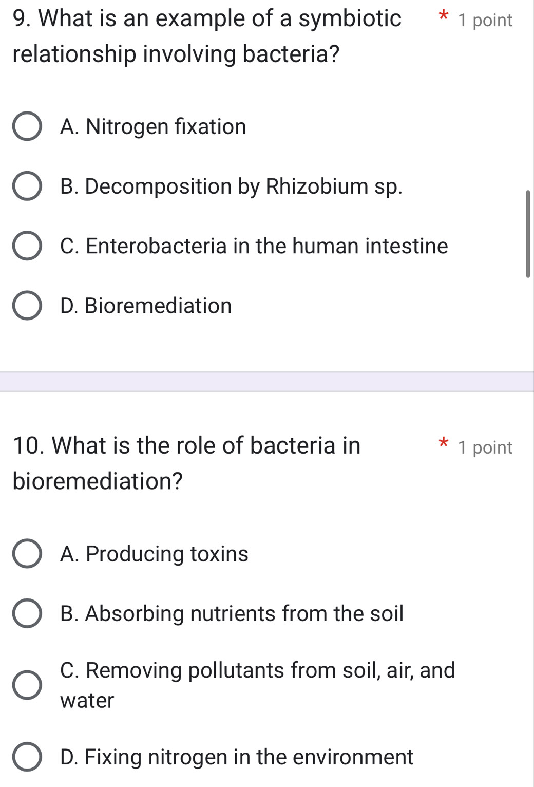Select 'D. Fixing nitrogen in the environment' radio
This screenshot has height=787, width=534.
point(27,757)
